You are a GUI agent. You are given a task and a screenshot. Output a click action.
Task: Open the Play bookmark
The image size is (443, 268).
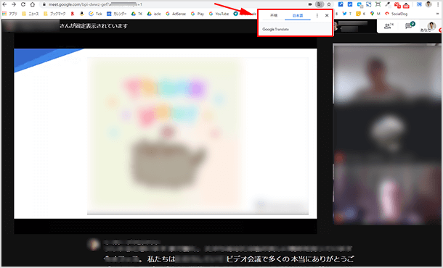[198, 14]
